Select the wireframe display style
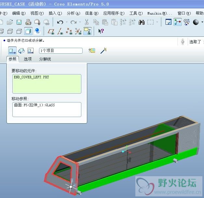The height and width of the screenshot is (198, 204). click(2, 31)
